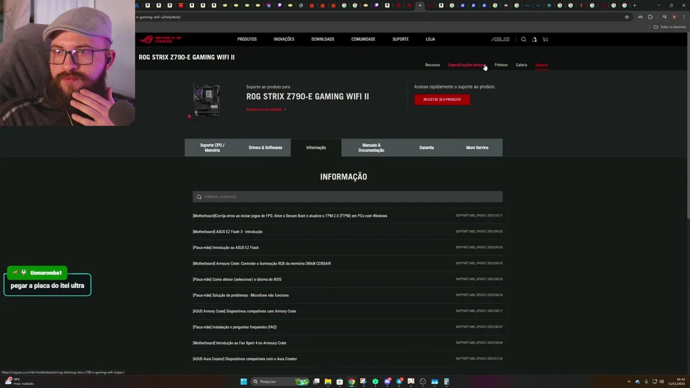Open the Windows Start menu
The width and height of the screenshot is (690, 388).
pos(244,382)
